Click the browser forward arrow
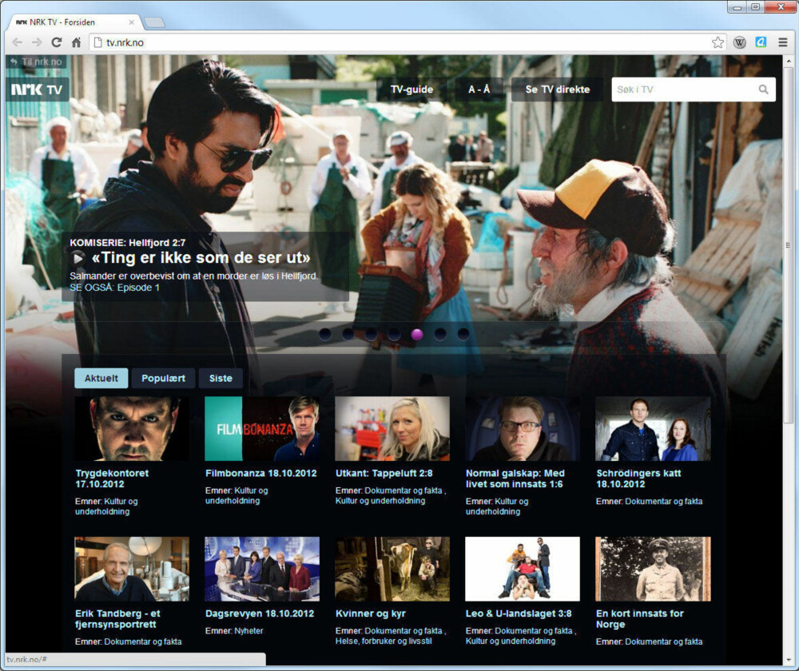The width and height of the screenshot is (799, 671). click(x=37, y=42)
